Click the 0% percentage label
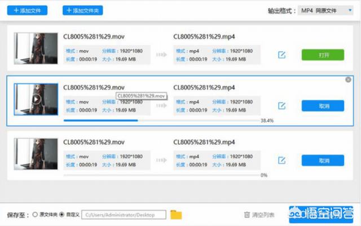Screen dimensions: 361x226 (x=264, y=175)
